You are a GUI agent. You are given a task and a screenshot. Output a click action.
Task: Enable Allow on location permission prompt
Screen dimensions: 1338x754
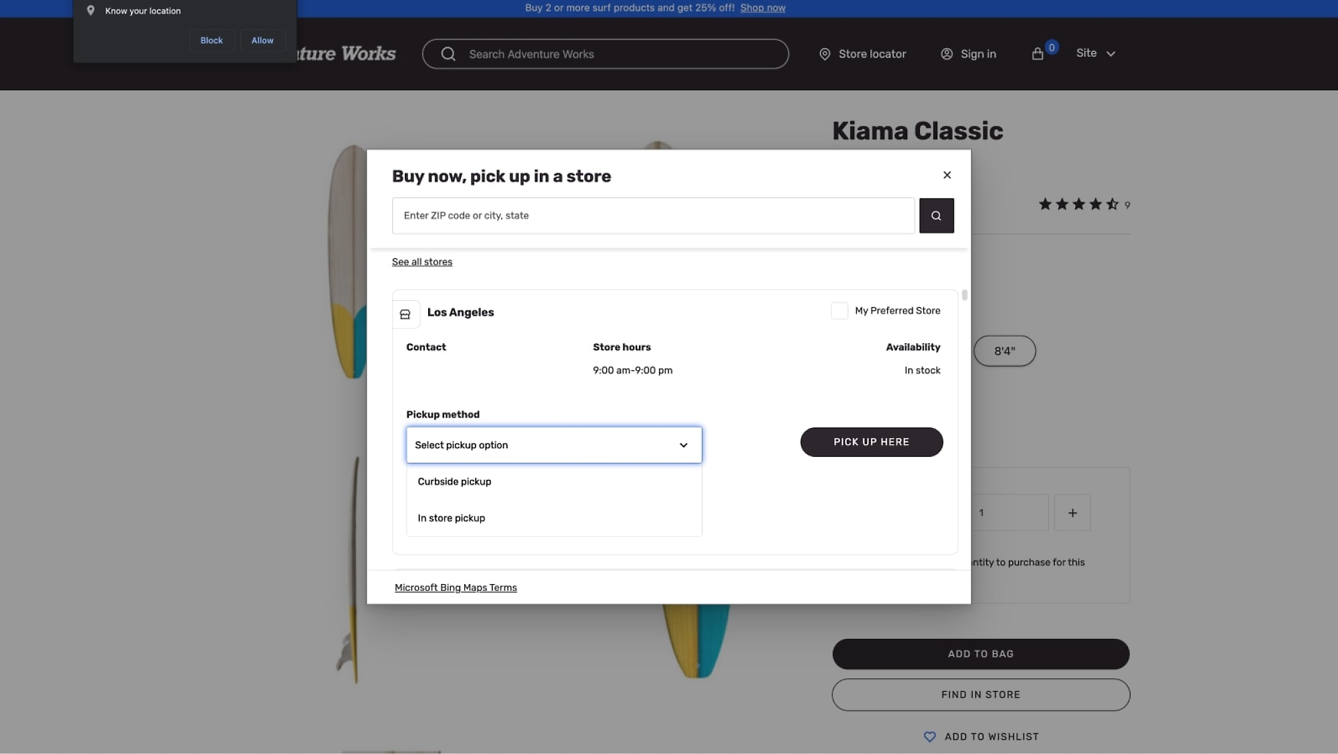262,40
